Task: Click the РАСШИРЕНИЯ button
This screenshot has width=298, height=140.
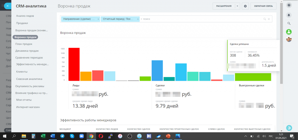Action: click(x=224, y=6)
